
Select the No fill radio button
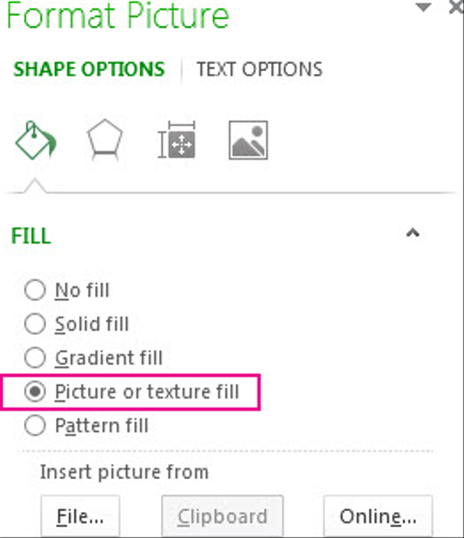pos(35,290)
